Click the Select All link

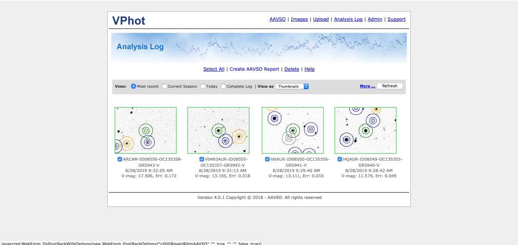coord(213,69)
